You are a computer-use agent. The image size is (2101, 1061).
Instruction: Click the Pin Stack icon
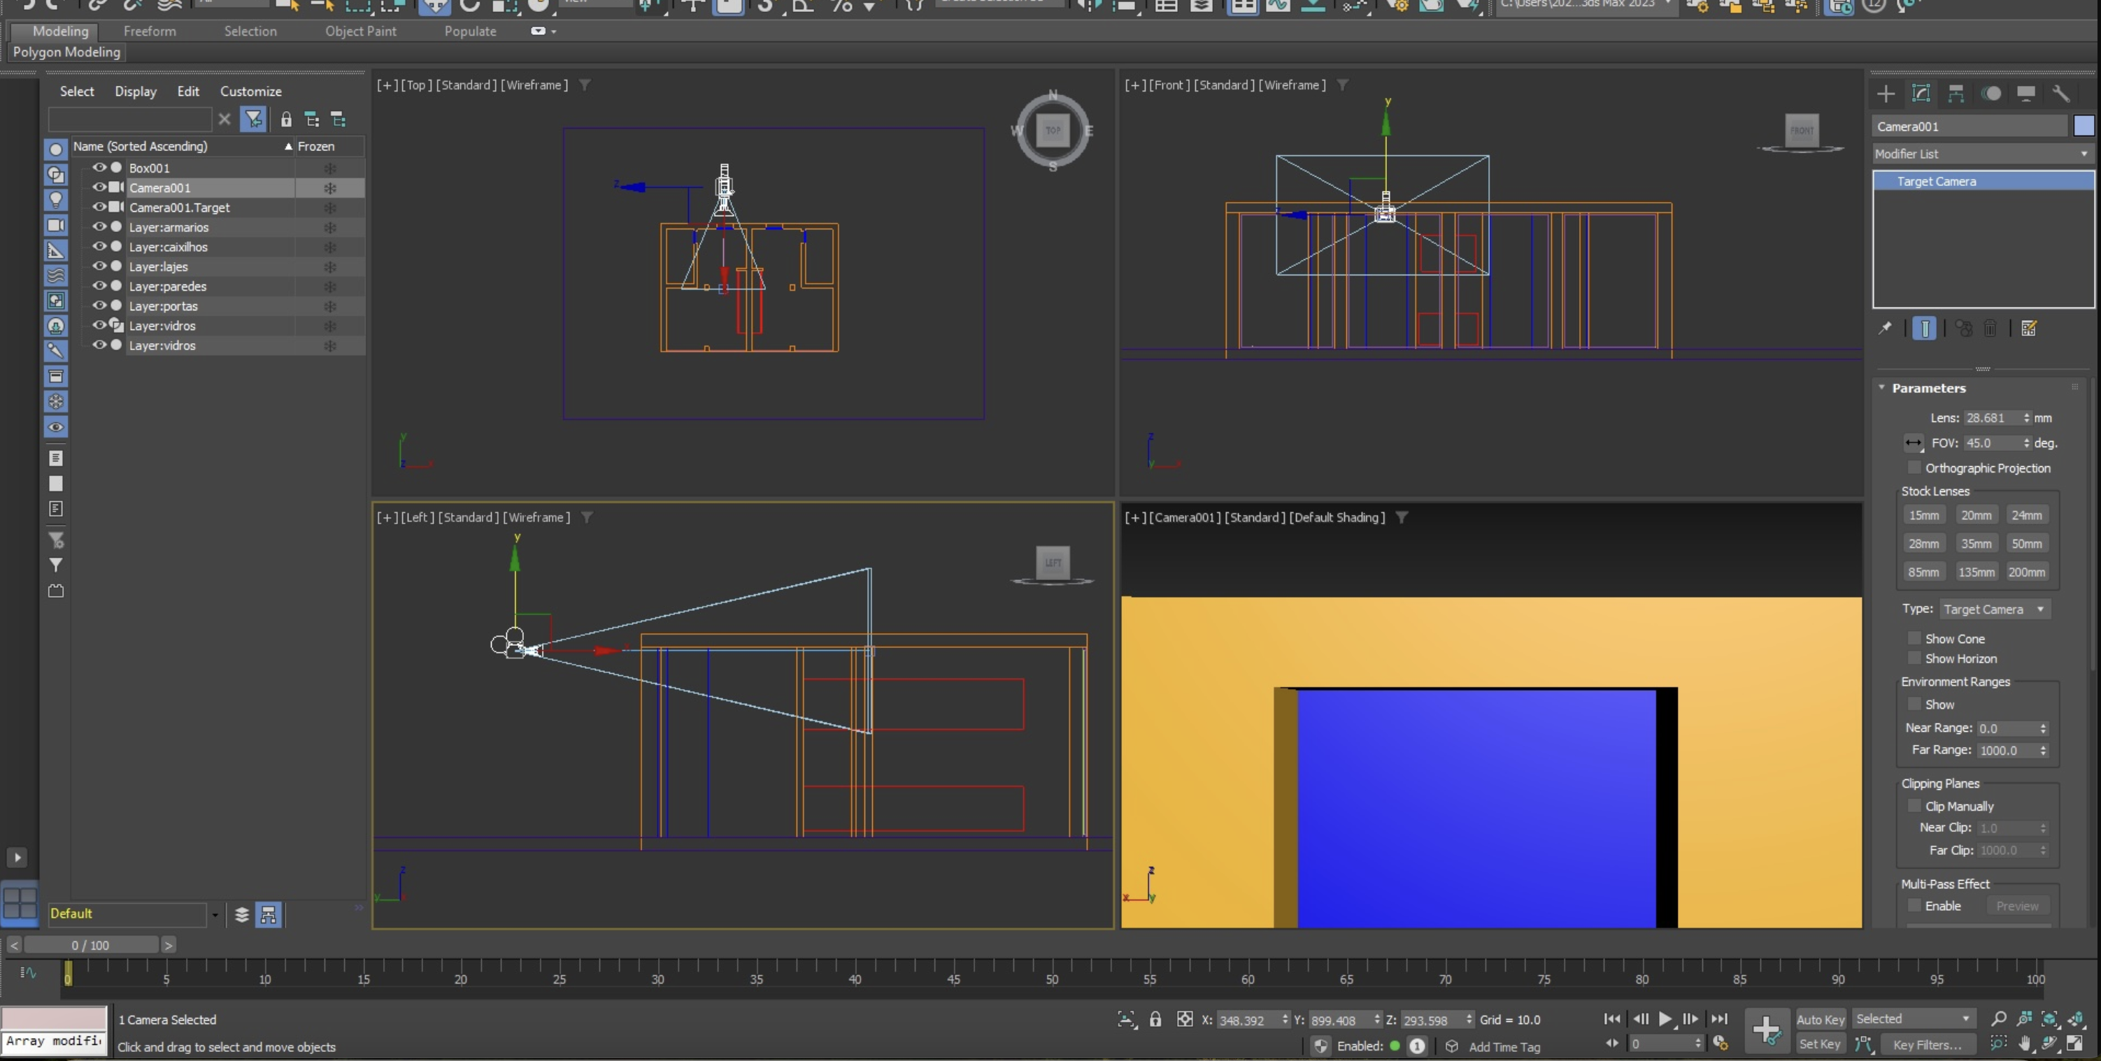pos(1885,329)
